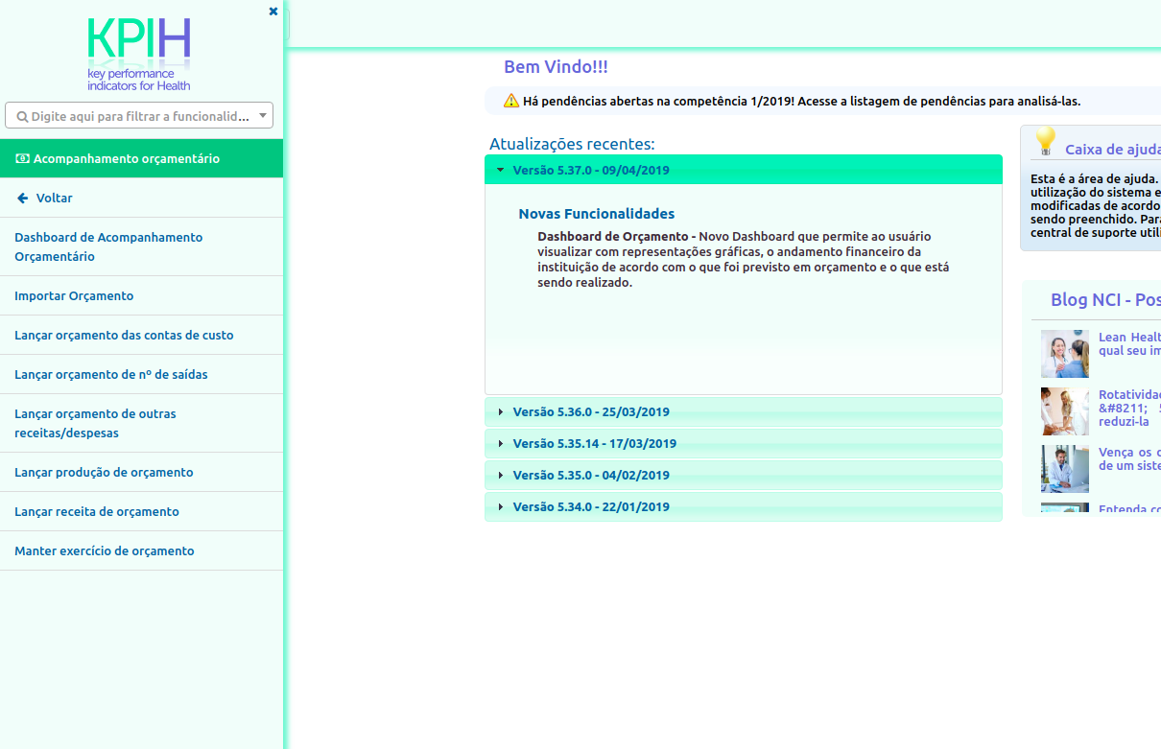Click the 'Atualizações recentes:' label
The image size is (1161, 749).
click(x=572, y=144)
